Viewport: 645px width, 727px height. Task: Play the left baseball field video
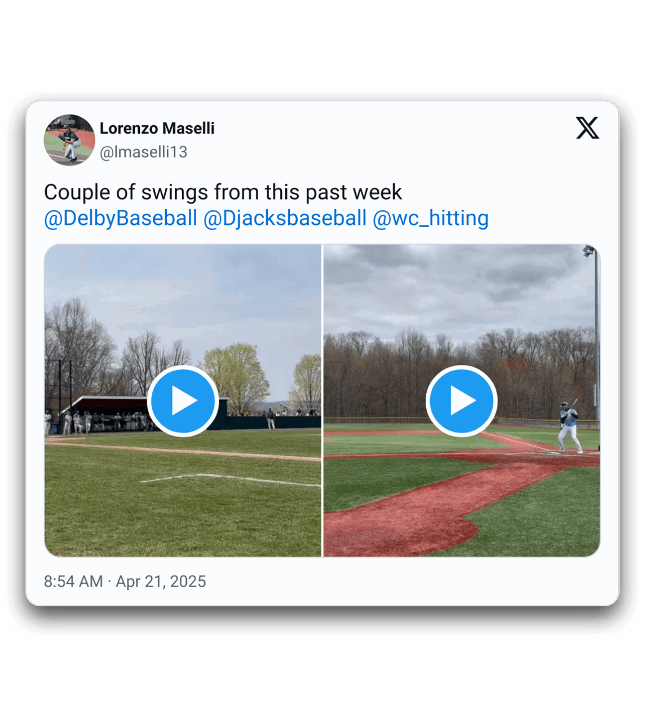(x=183, y=401)
